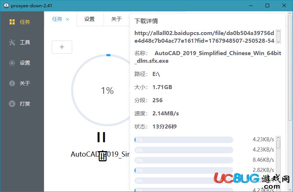Image resolution: width=293 pixels, height=192 pixels.
Task: Close the proxyee-down window
Action: click(284, 5)
